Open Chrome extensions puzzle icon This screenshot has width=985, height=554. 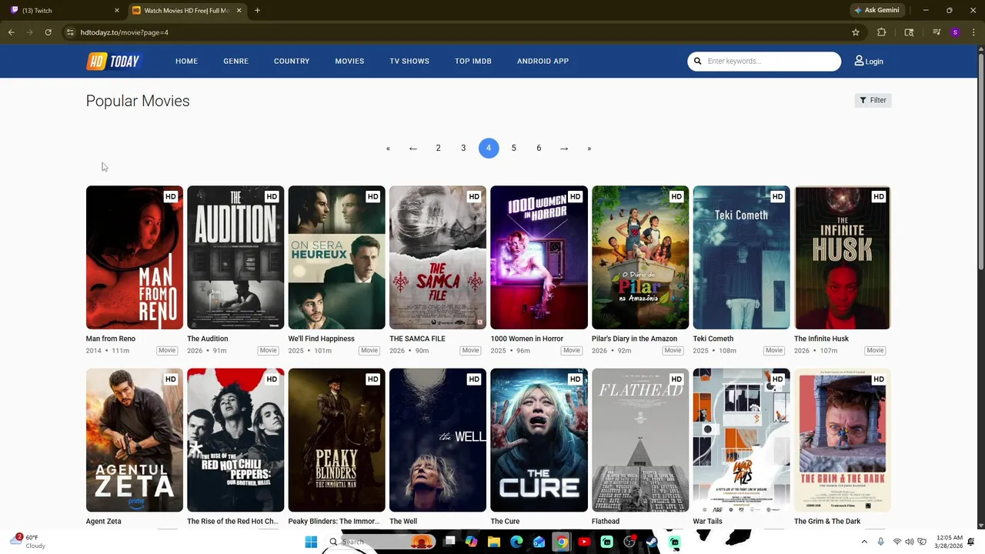click(x=882, y=32)
